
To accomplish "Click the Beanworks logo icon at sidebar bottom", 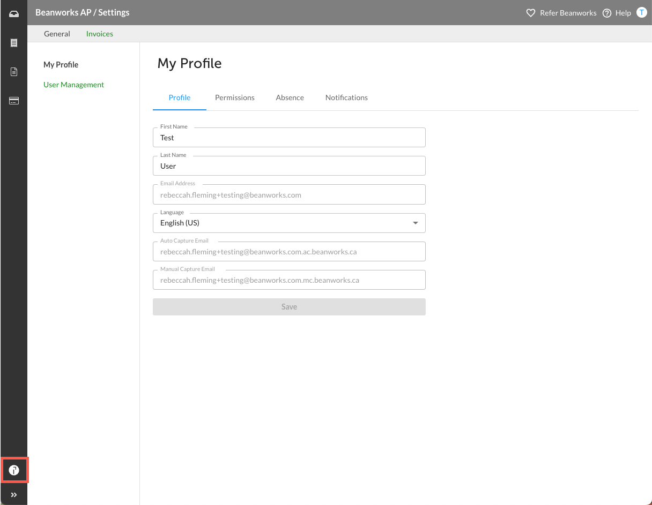I will (14, 470).
